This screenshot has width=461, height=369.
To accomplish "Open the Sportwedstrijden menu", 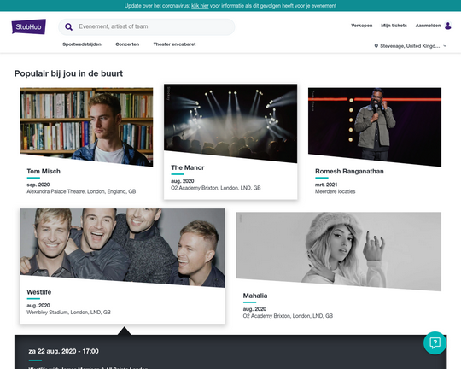I will pyautogui.click(x=82, y=44).
